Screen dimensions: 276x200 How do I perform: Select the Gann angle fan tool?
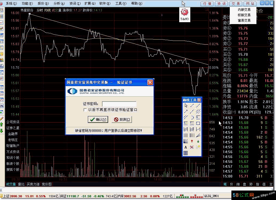pyautogui.click(x=186, y=141)
